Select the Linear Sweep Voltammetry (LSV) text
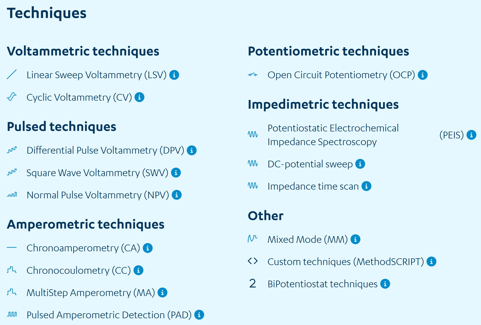This screenshot has height=325, width=481. pos(96,75)
